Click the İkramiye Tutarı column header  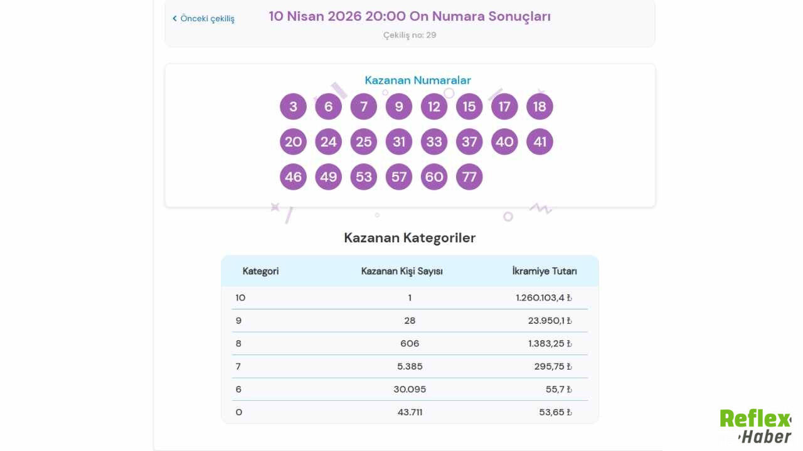click(x=545, y=271)
